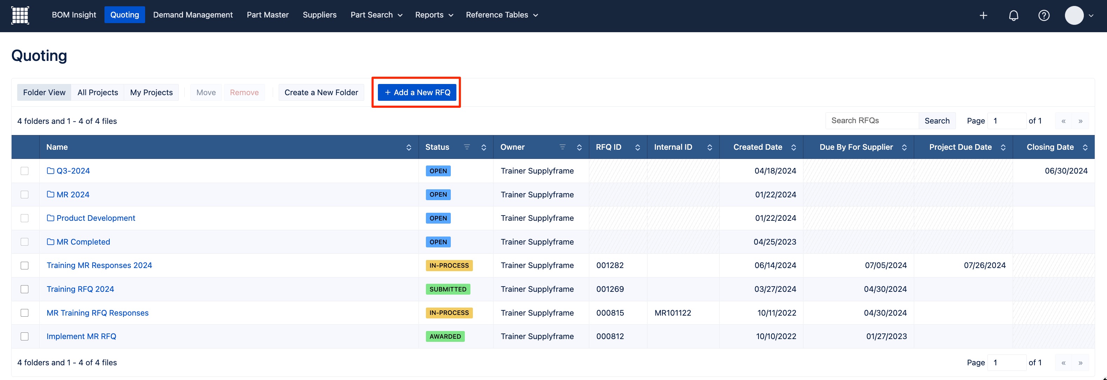Image resolution: width=1107 pixels, height=380 pixels.
Task: Go to Demand Management menu item
Action: pyautogui.click(x=192, y=15)
